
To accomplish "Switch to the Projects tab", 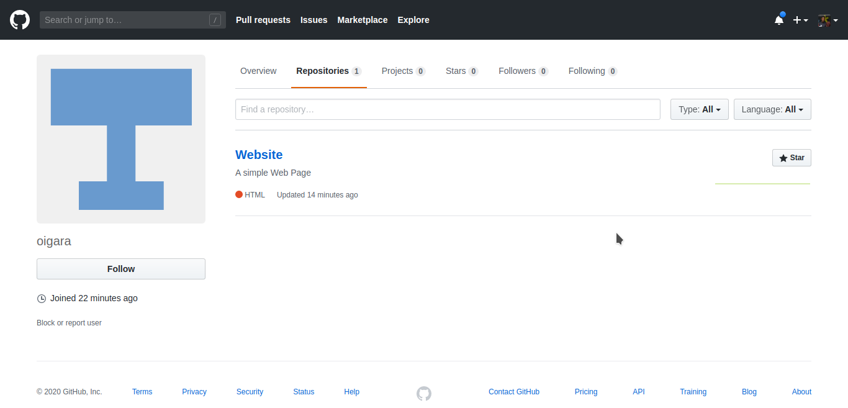I will pyautogui.click(x=397, y=71).
